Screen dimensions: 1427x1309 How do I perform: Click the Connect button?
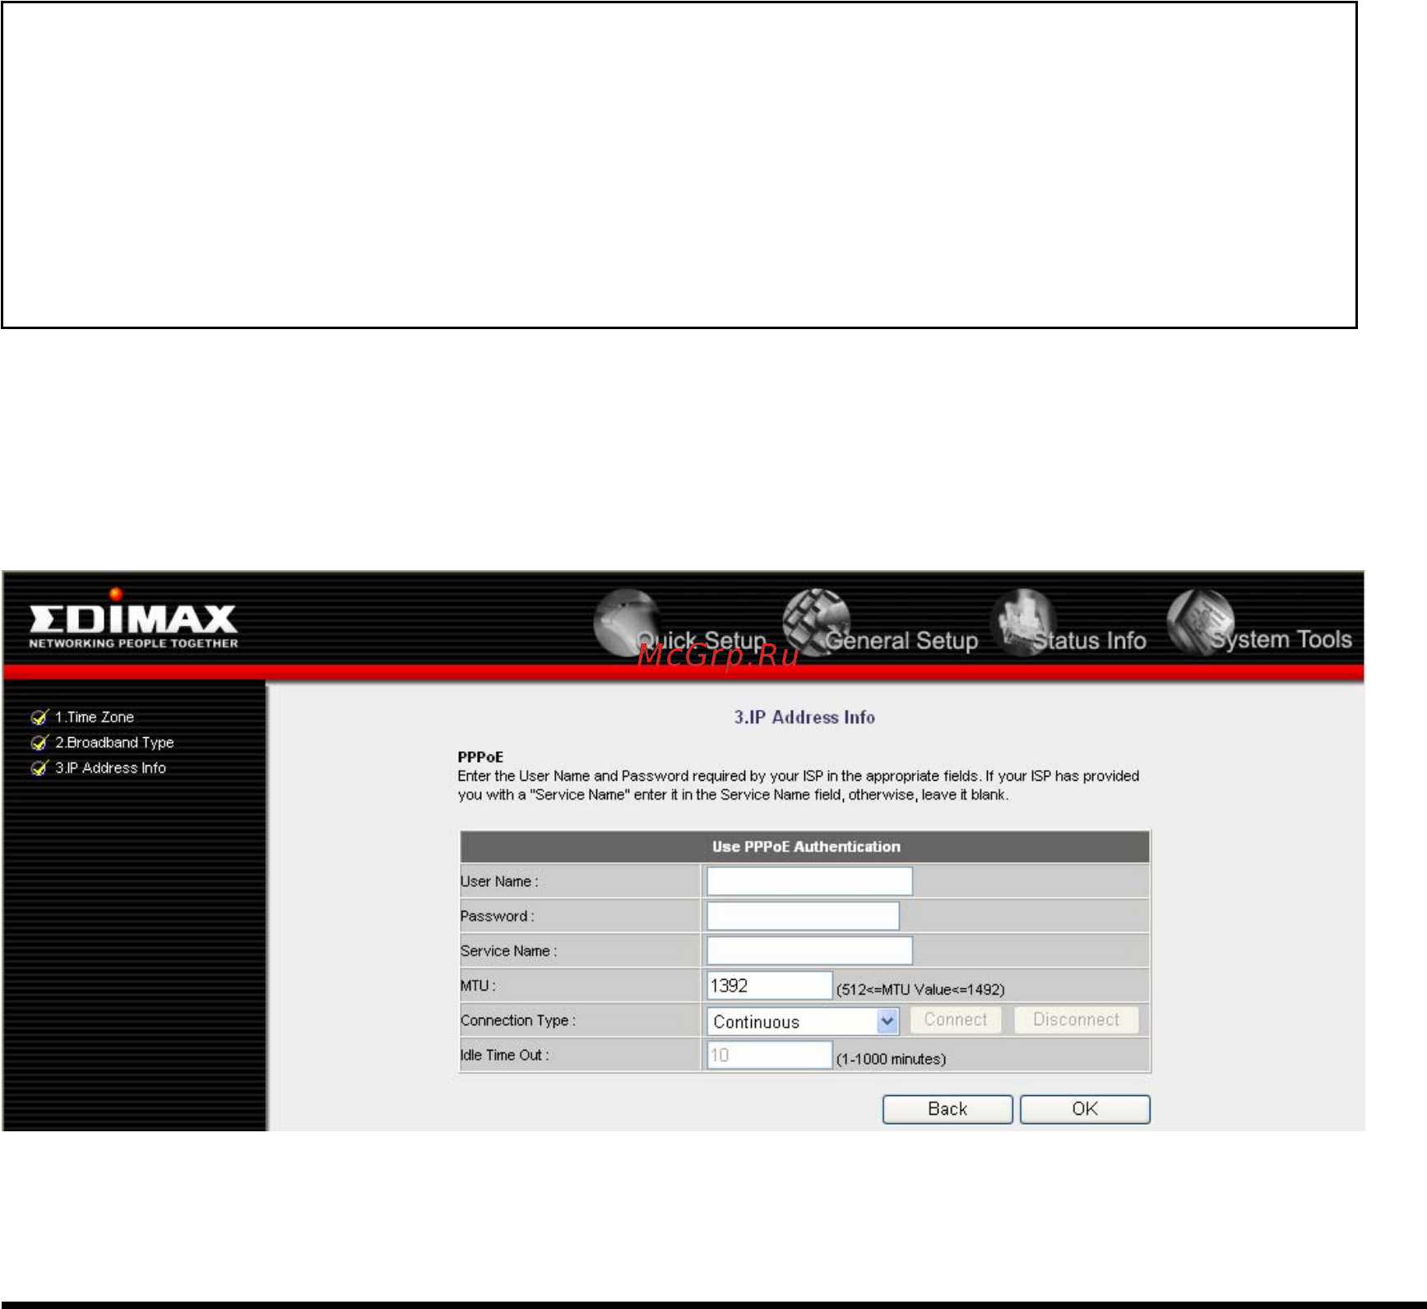tap(956, 1019)
